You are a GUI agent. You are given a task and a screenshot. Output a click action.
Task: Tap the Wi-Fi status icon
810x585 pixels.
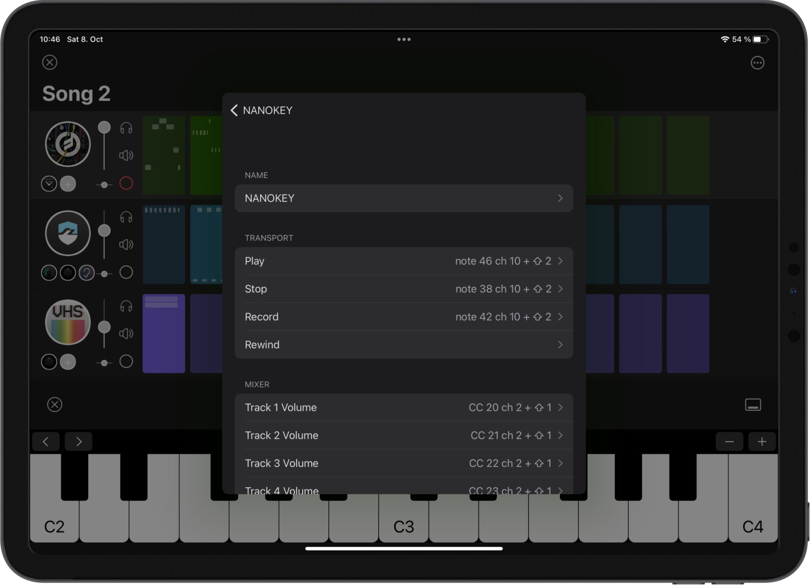725,39
